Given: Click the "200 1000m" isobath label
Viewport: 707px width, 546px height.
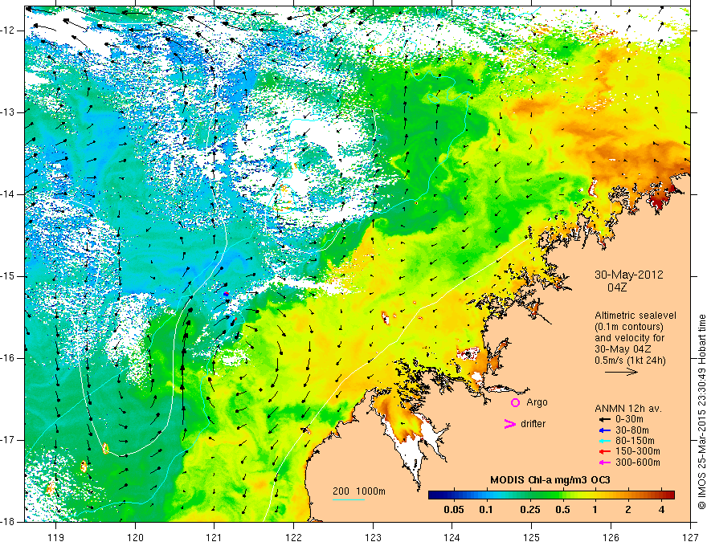Looking at the screenshot, I should click(x=359, y=491).
